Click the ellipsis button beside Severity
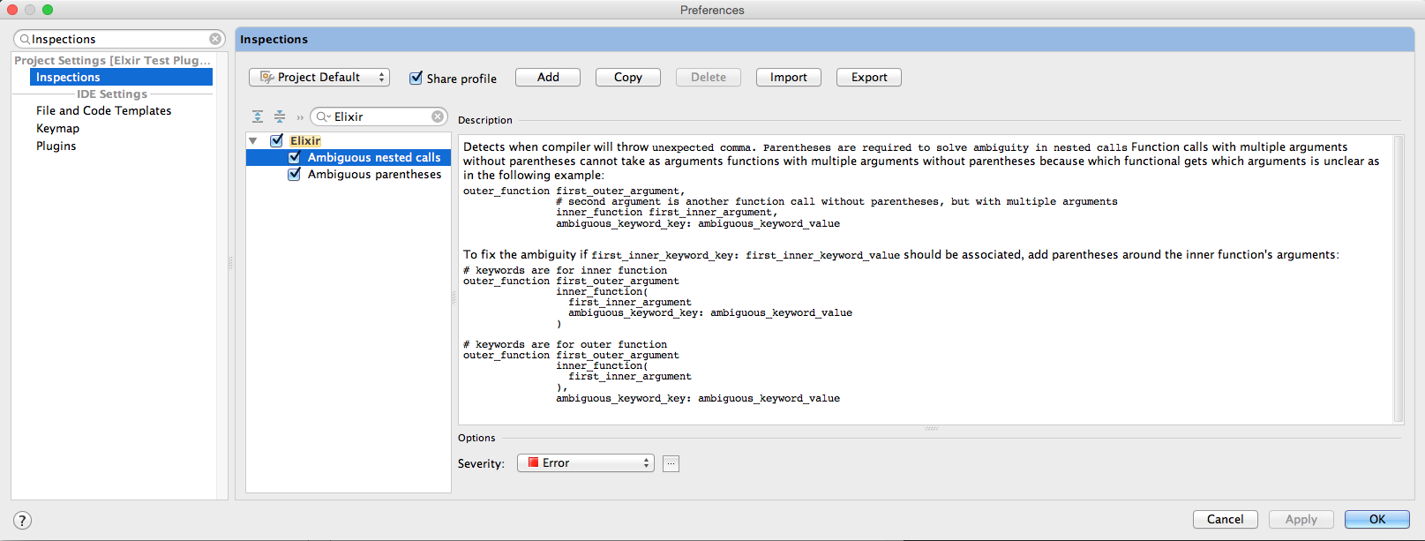 (671, 463)
